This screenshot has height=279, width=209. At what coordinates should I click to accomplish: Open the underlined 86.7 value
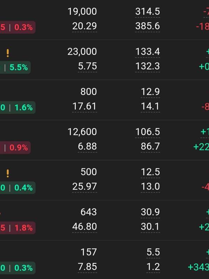150,146
